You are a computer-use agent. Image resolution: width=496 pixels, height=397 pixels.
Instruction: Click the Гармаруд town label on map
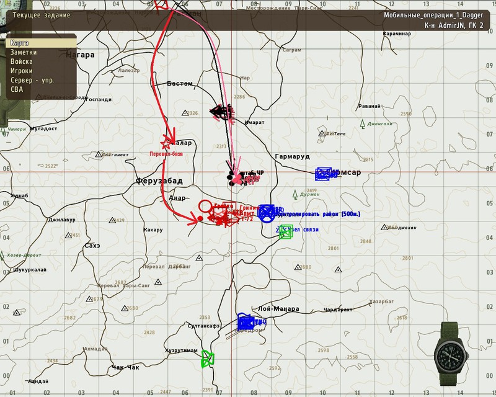coord(291,157)
